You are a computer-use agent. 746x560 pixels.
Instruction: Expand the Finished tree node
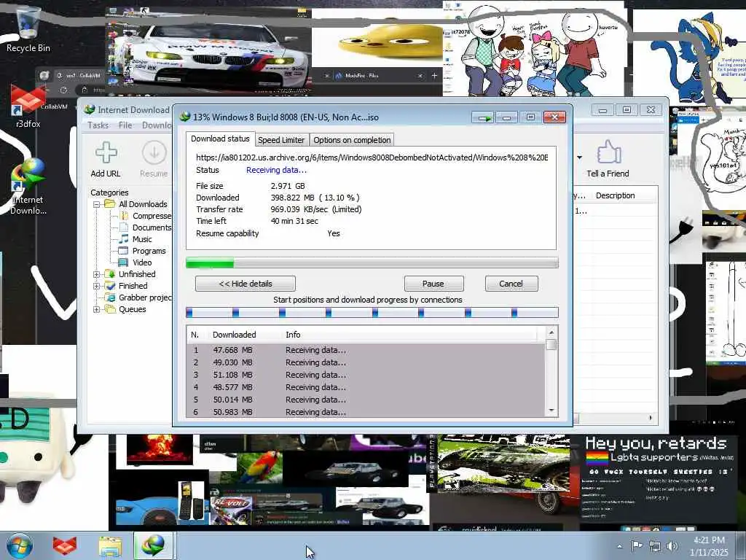pos(97,286)
